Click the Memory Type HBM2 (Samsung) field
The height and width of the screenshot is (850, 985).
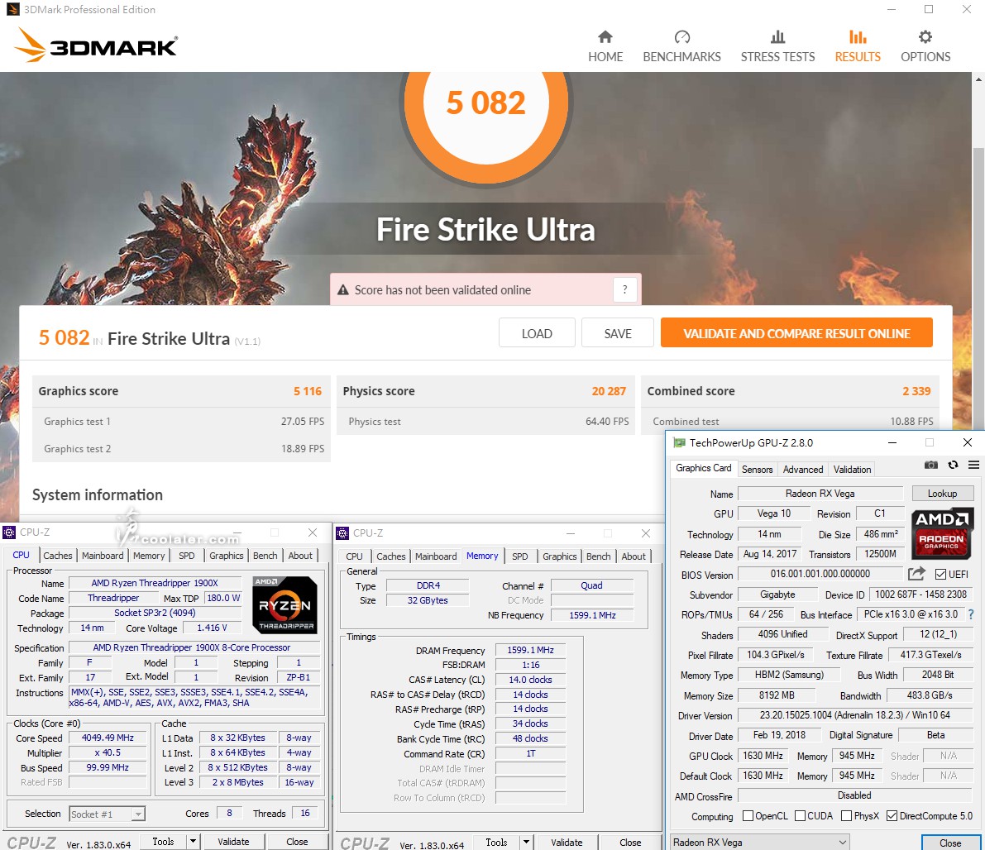click(x=789, y=675)
